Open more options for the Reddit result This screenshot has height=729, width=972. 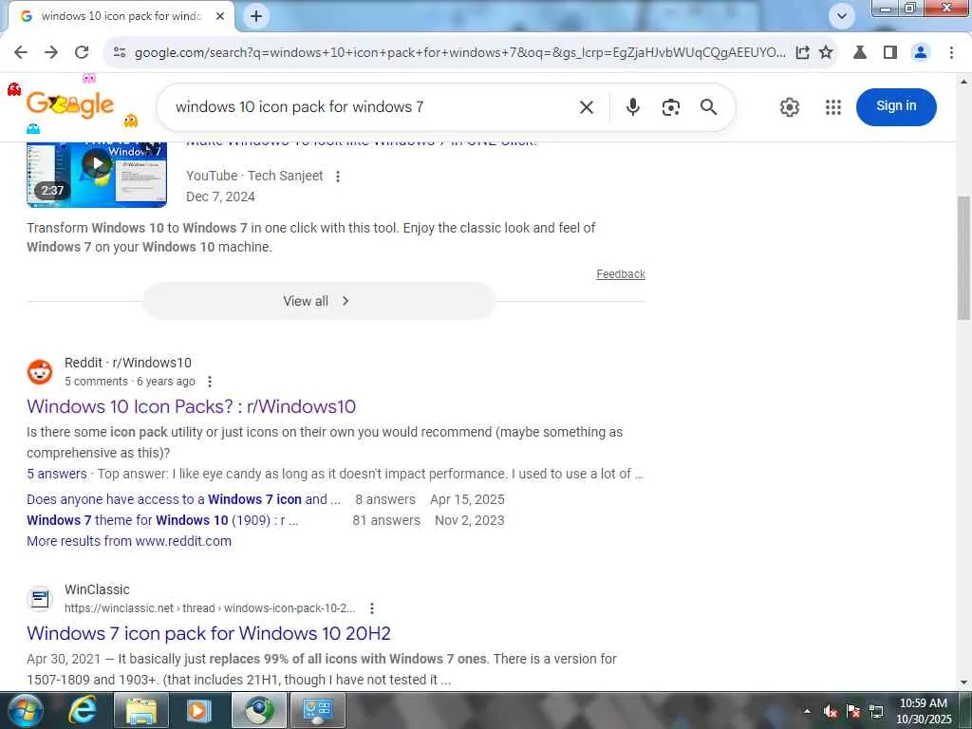pos(210,382)
